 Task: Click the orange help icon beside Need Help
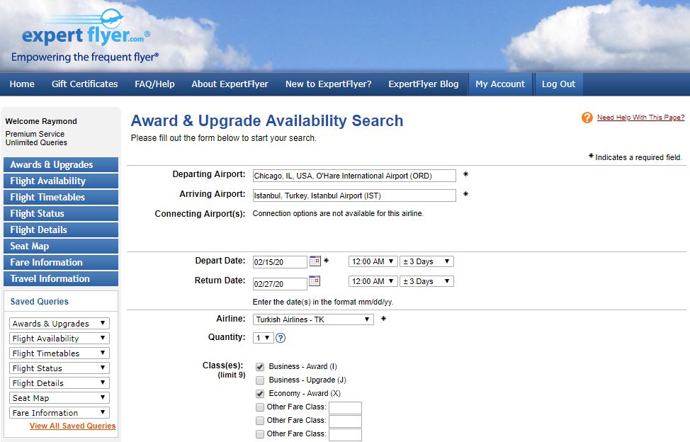click(x=587, y=118)
